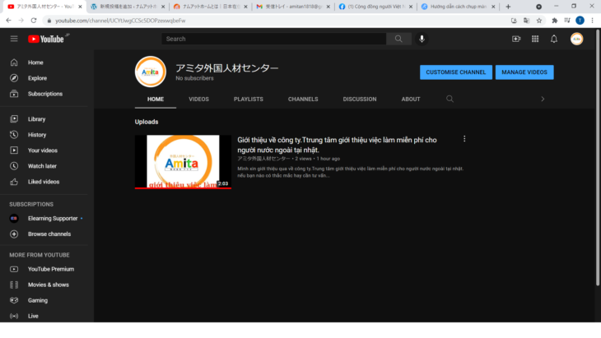Open the Amita video thumbnail
The height and width of the screenshot is (338, 601).
pyautogui.click(x=183, y=161)
